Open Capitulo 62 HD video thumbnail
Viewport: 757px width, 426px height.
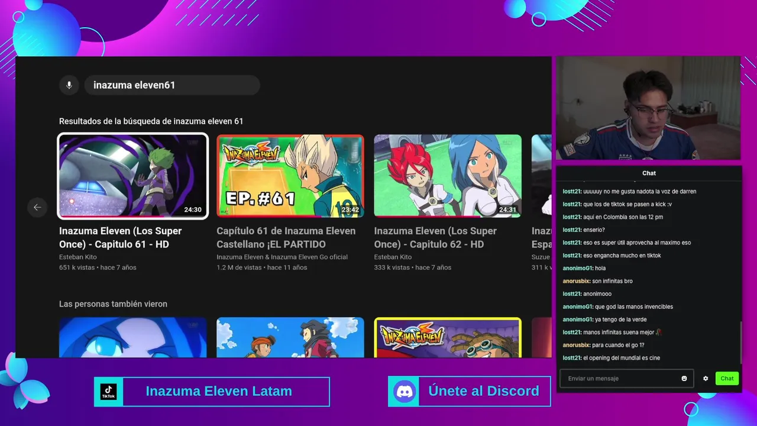pos(448,176)
